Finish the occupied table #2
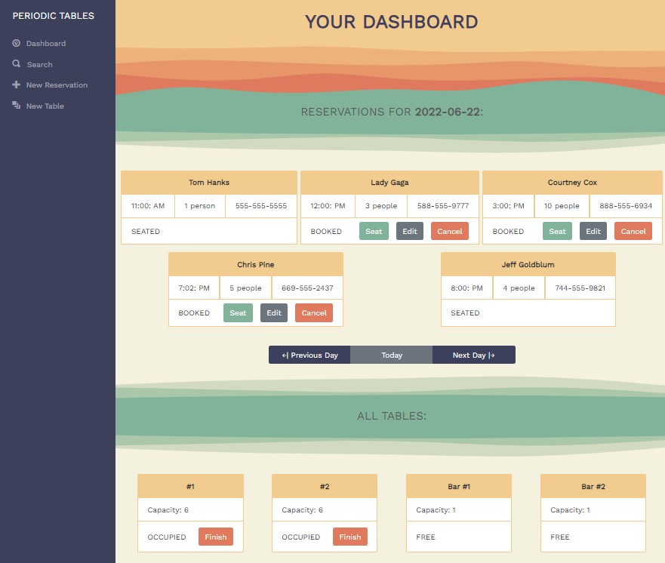This screenshot has height=563, width=665. pyautogui.click(x=350, y=537)
